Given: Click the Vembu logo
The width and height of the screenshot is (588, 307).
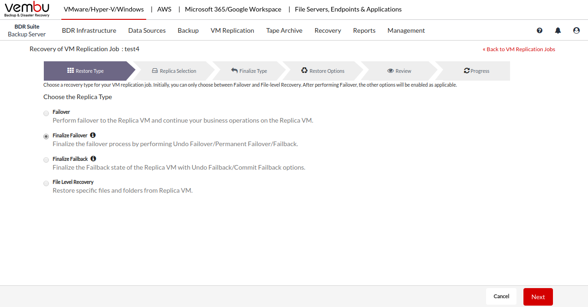Looking at the screenshot, I should [x=27, y=9].
